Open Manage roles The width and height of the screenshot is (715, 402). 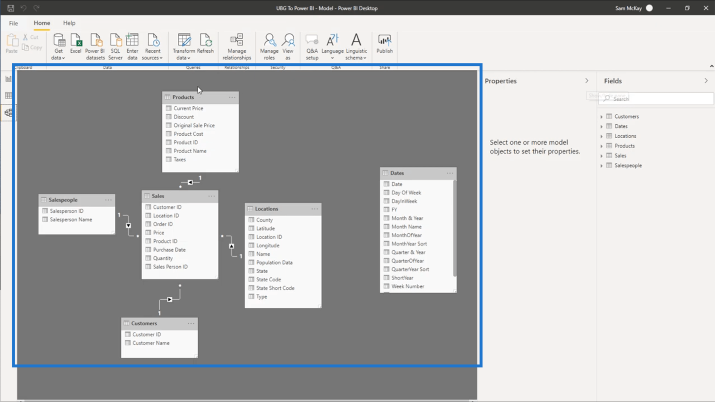269,46
